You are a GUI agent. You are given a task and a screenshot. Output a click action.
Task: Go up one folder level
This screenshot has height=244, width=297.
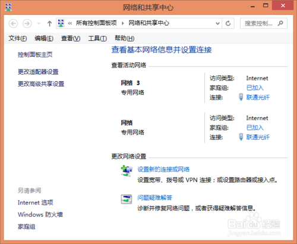click(x=49, y=24)
